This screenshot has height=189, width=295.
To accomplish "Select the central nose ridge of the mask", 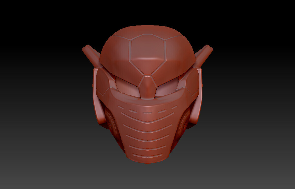I will tap(147, 88).
